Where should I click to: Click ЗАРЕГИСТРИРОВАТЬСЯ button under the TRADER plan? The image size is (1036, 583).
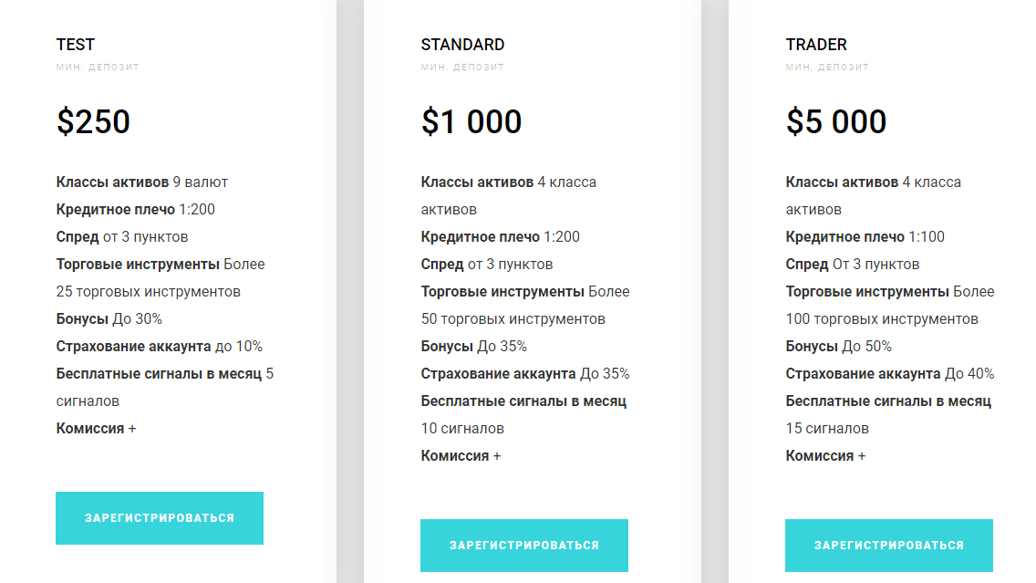889,545
